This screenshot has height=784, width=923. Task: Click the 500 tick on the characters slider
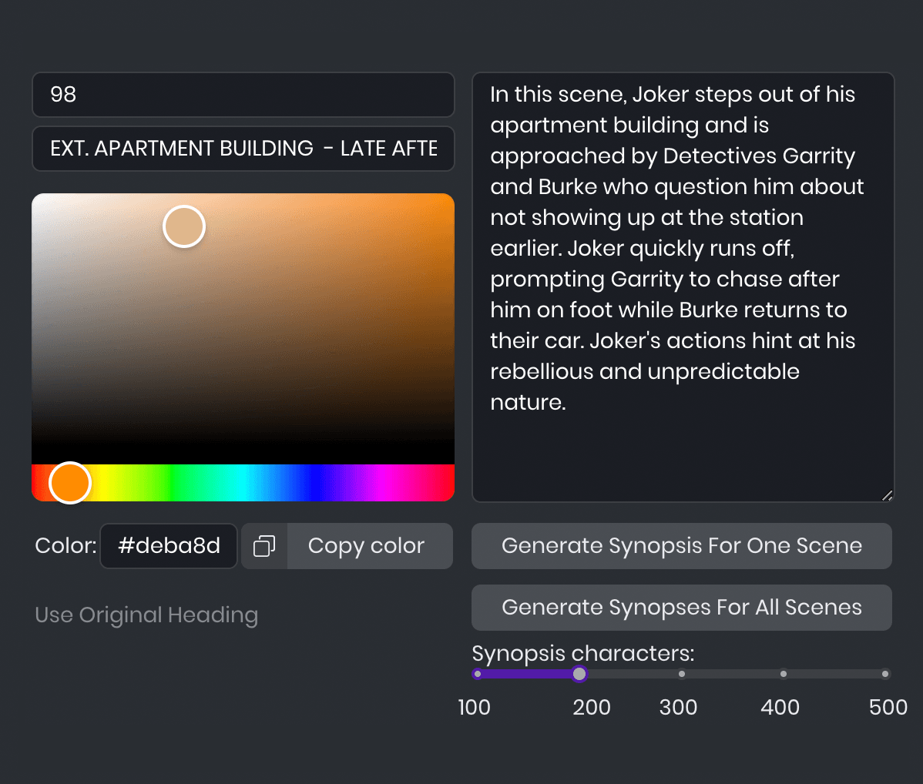pyautogui.click(x=884, y=674)
